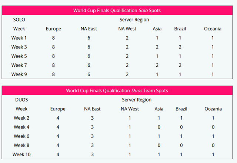Select the Week 10 row label

[21, 154]
